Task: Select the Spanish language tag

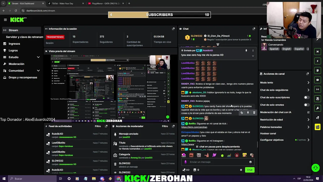Action: (274, 49)
